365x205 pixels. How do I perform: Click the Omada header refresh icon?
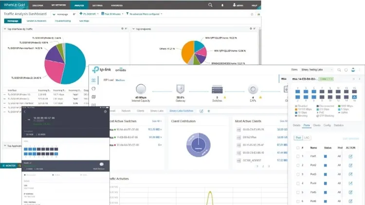coord(346,70)
